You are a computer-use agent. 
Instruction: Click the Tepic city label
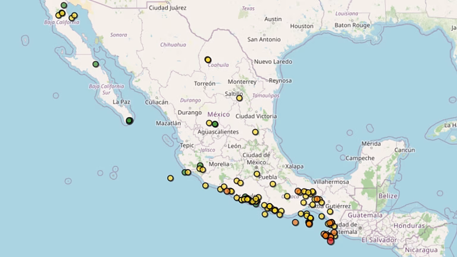click(x=187, y=145)
